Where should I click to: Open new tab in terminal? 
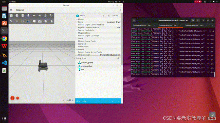[134, 20]
